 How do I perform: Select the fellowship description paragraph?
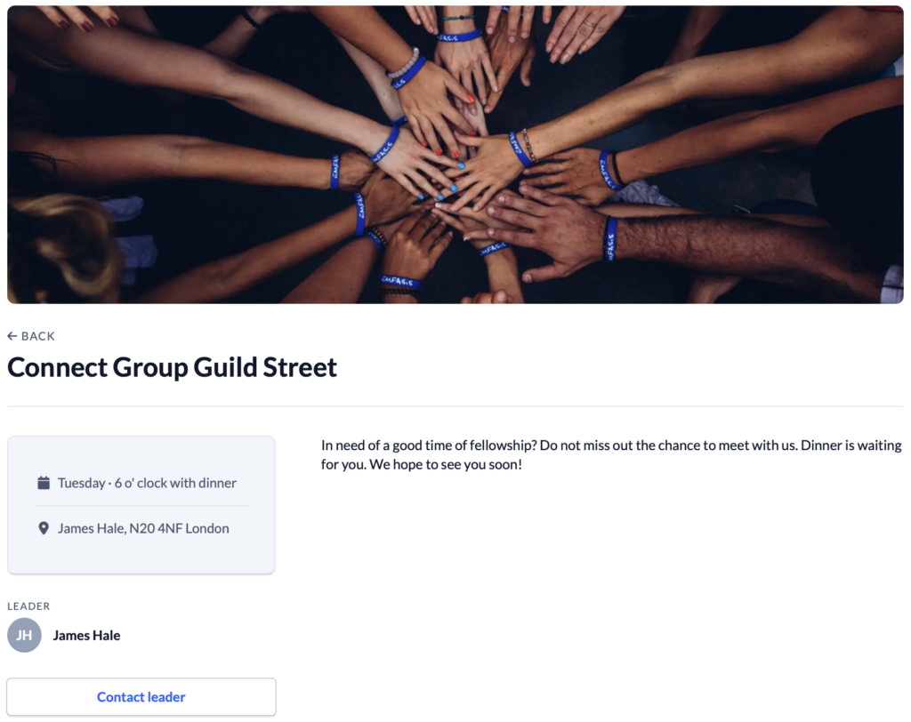611,454
